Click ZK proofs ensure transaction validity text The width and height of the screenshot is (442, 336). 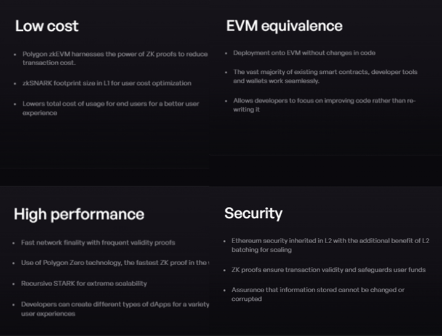328,270
